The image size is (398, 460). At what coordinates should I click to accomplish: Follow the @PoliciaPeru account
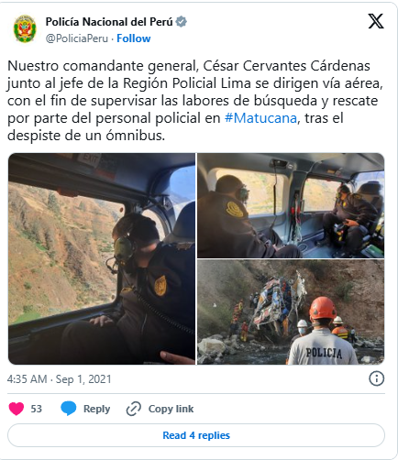click(134, 38)
